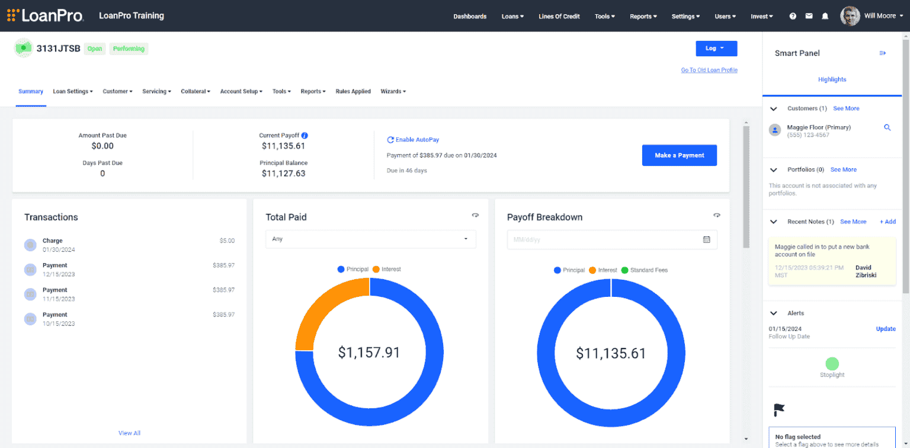Viewport: 910px width, 448px height.
Task: Toggle the Interest legend in Total Paid
Action: click(387, 269)
